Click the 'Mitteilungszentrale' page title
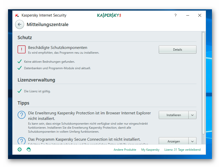Viewport: 220px width, 167px height. tap(48, 24)
